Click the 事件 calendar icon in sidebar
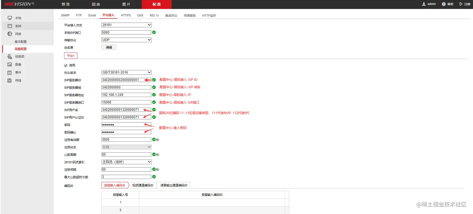The height and width of the screenshot is (214, 473). pos(10,73)
